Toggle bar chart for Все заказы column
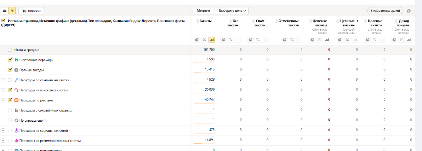Image resolution: width=422 pixels, height=151 pixels. coord(238,40)
